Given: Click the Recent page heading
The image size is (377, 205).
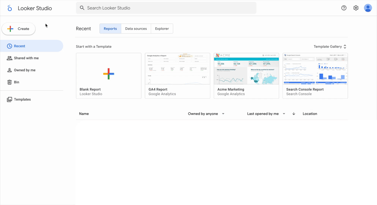Looking at the screenshot, I should coord(84,28).
